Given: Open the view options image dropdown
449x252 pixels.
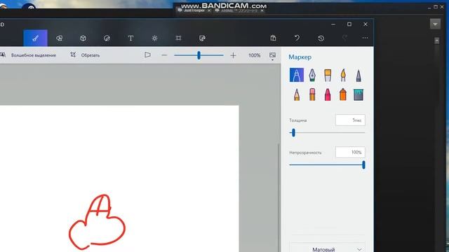Looking at the screenshot, I should pyautogui.click(x=272, y=55).
